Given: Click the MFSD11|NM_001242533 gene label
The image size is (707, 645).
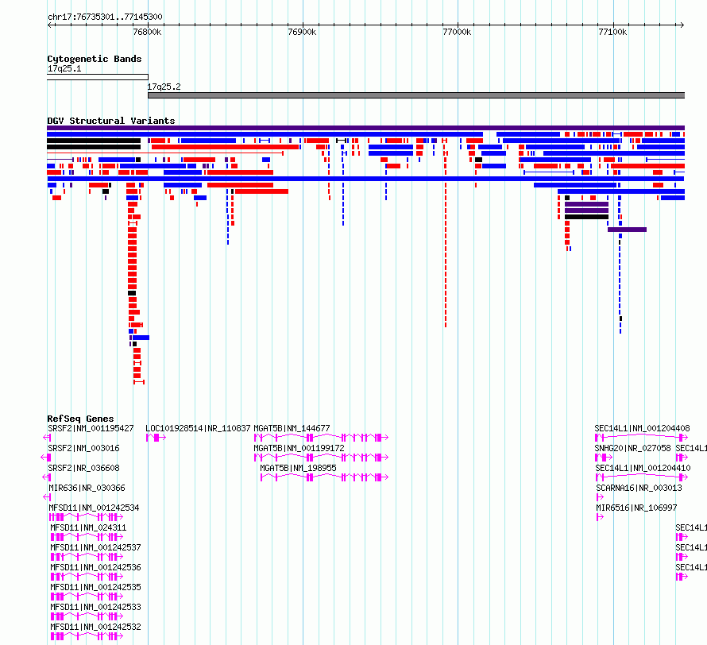Looking at the screenshot, I should tap(95, 607).
